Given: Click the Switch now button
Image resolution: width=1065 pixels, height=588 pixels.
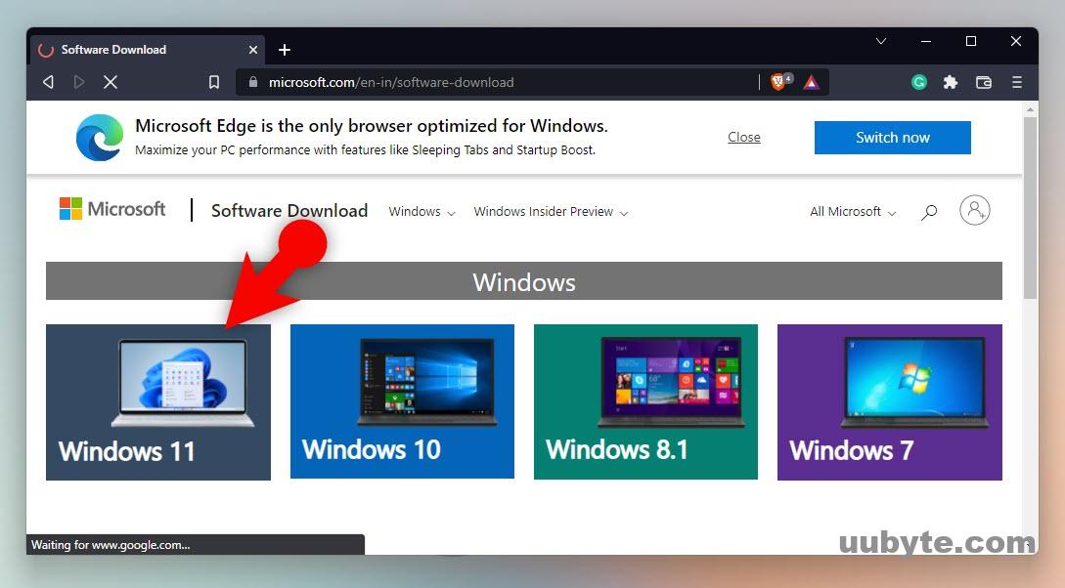Looking at the screenshot, I should coord(891,138).
